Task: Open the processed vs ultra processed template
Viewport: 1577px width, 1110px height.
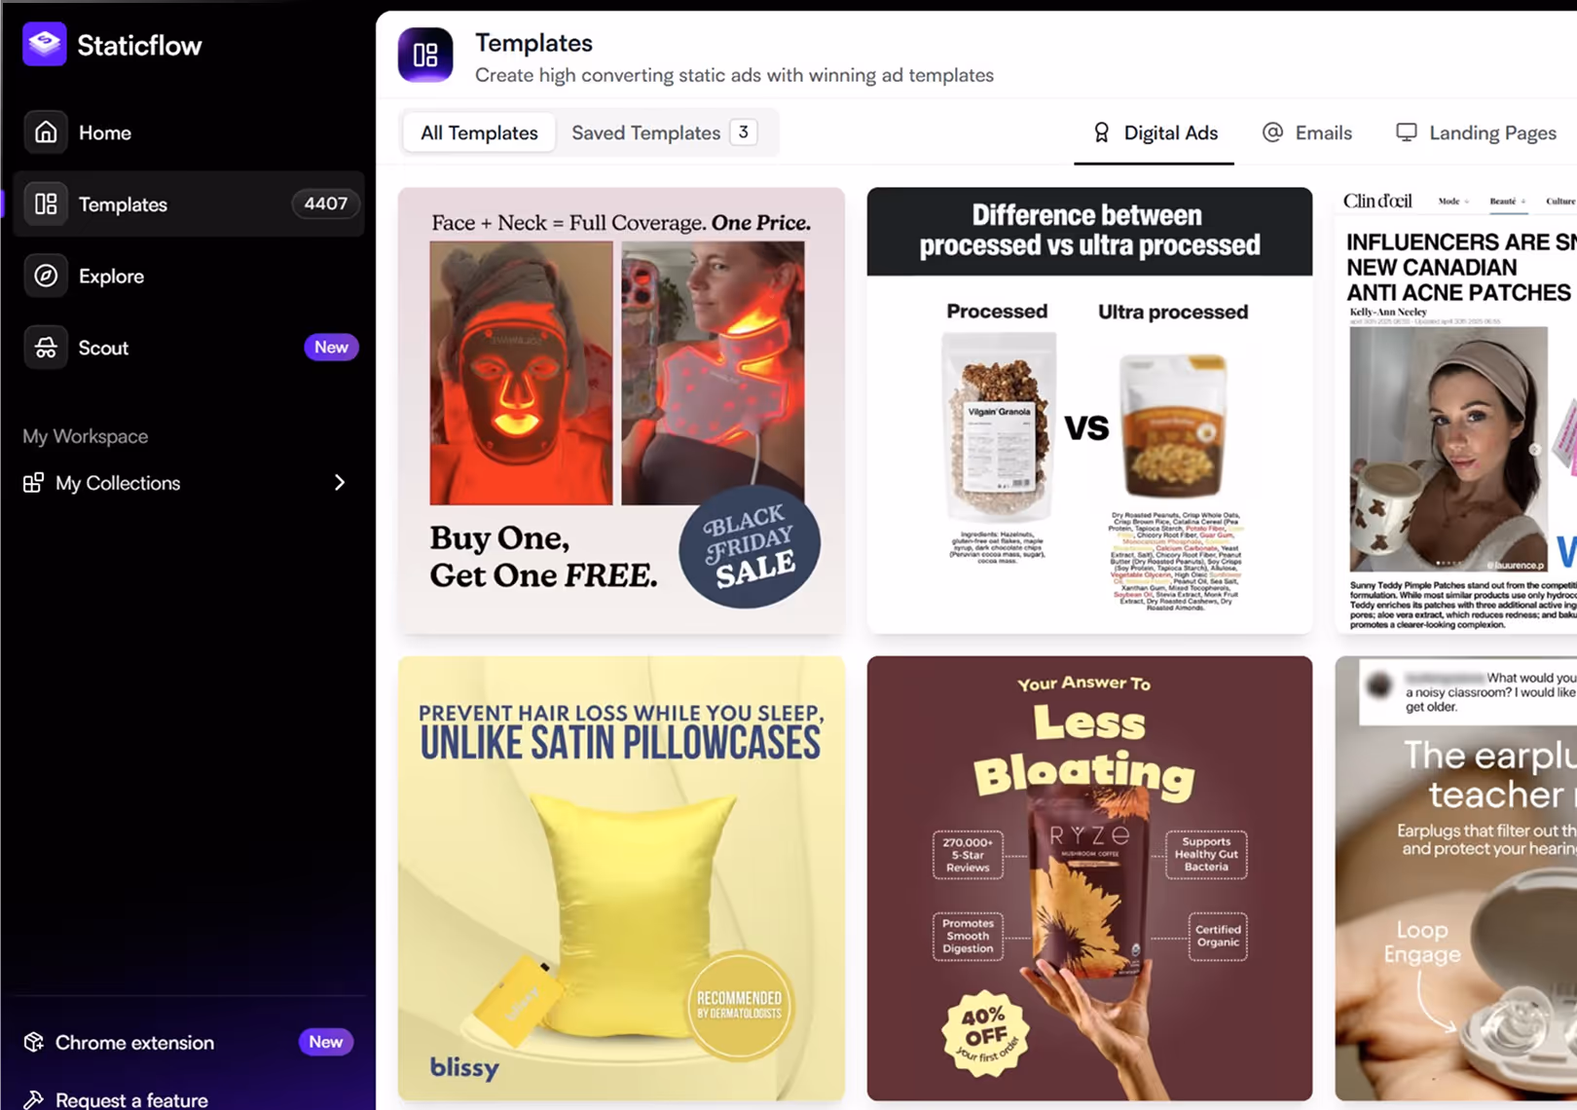Action: (x=1089, y=411)
